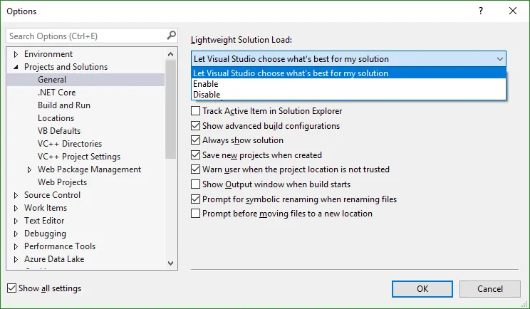Open the Build and Run page

64,105
